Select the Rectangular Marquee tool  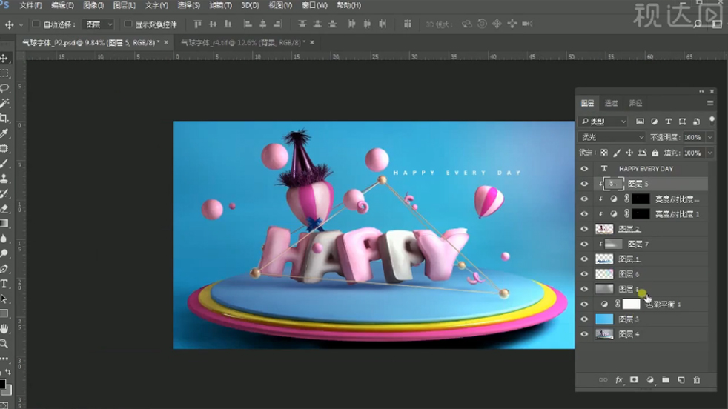[x=4, y=73]
